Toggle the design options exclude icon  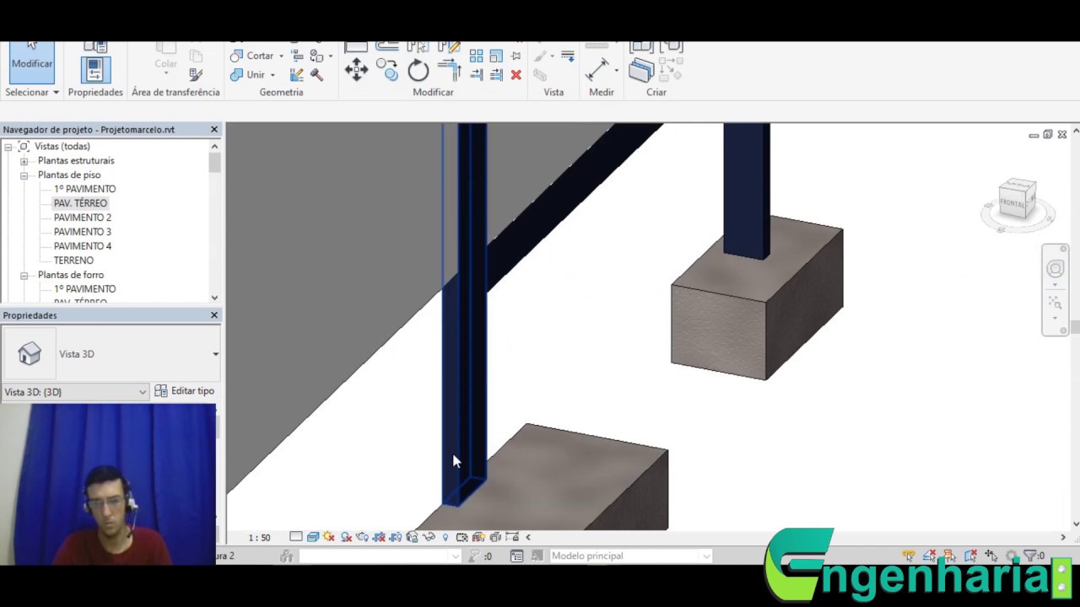(537, 556)
